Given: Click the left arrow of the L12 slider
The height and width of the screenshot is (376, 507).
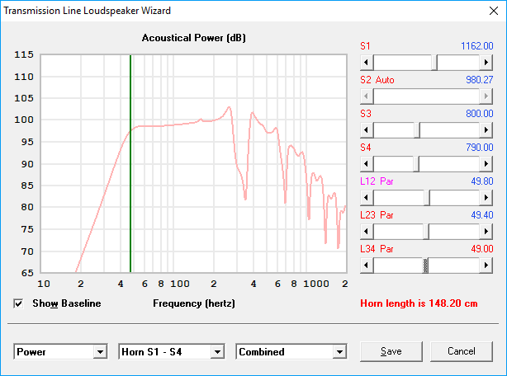Looking at the screenshot, I should 367,198.
